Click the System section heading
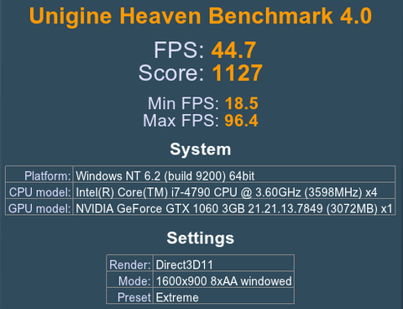This screenshot has height=309, width=403. pos(201,149)
